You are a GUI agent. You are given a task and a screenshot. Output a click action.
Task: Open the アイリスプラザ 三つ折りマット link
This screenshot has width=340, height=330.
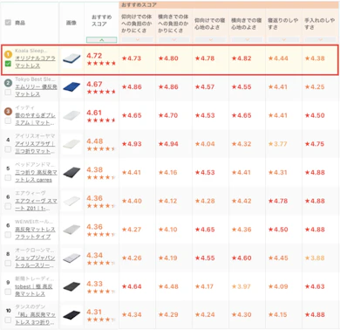coord(35,148)
